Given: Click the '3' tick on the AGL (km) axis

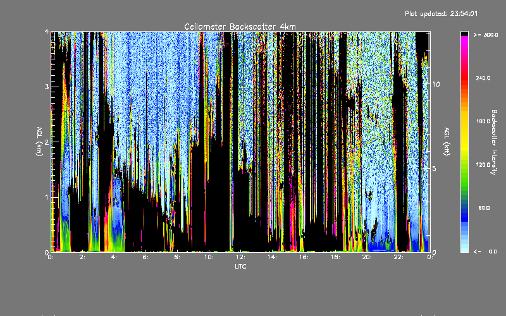Looking at the screenshot, I should [47, 87].
